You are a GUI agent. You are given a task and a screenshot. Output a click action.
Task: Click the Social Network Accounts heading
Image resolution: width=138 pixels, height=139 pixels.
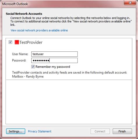click(x=24, y=14)
